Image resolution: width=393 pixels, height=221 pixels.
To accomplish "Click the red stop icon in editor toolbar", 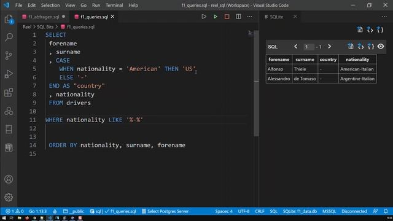I will coord(227,17).
